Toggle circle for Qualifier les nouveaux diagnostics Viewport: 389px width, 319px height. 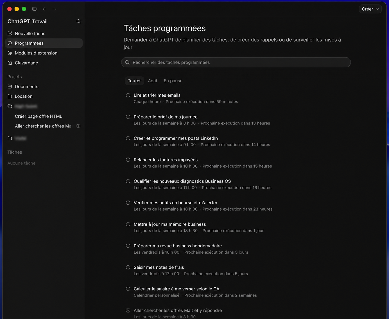point(128,181)
